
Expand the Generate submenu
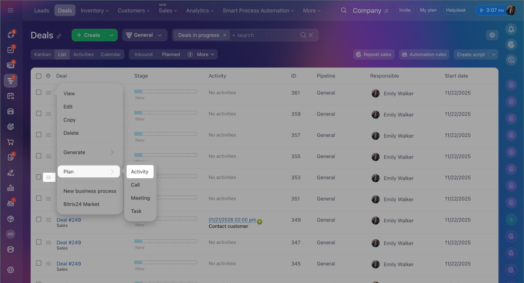click(x=89, y=152)
